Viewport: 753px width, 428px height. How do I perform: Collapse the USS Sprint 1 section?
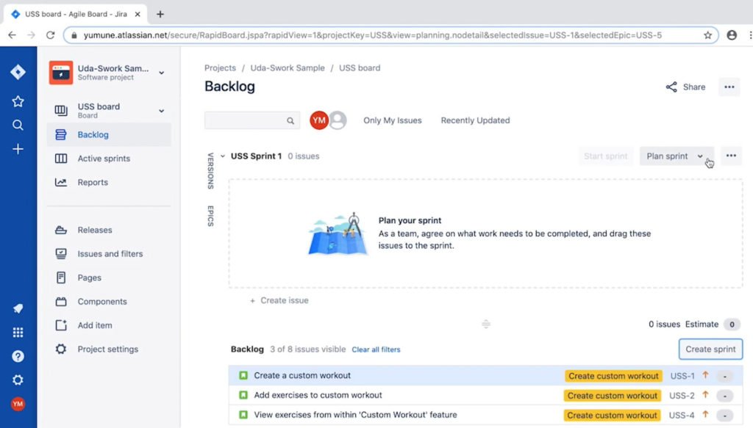(222, 156)
